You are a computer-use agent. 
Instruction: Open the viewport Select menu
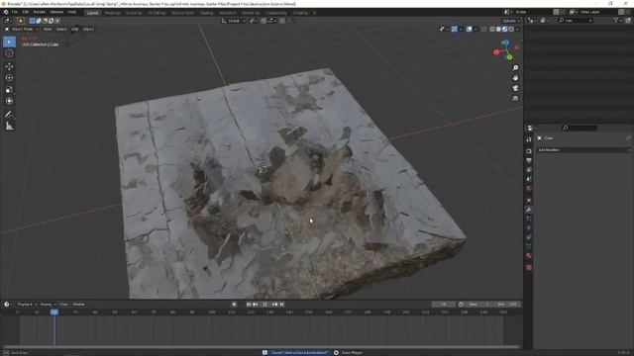(61, 29)
